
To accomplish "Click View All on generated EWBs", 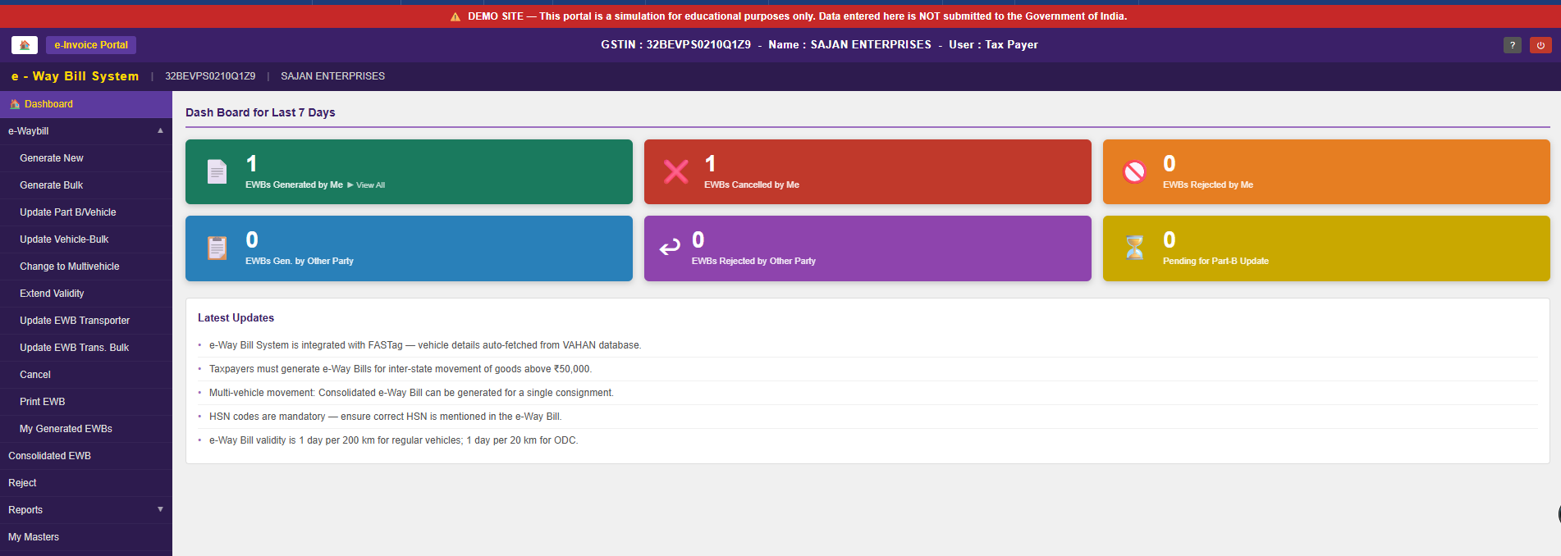I will click(366, 185).
